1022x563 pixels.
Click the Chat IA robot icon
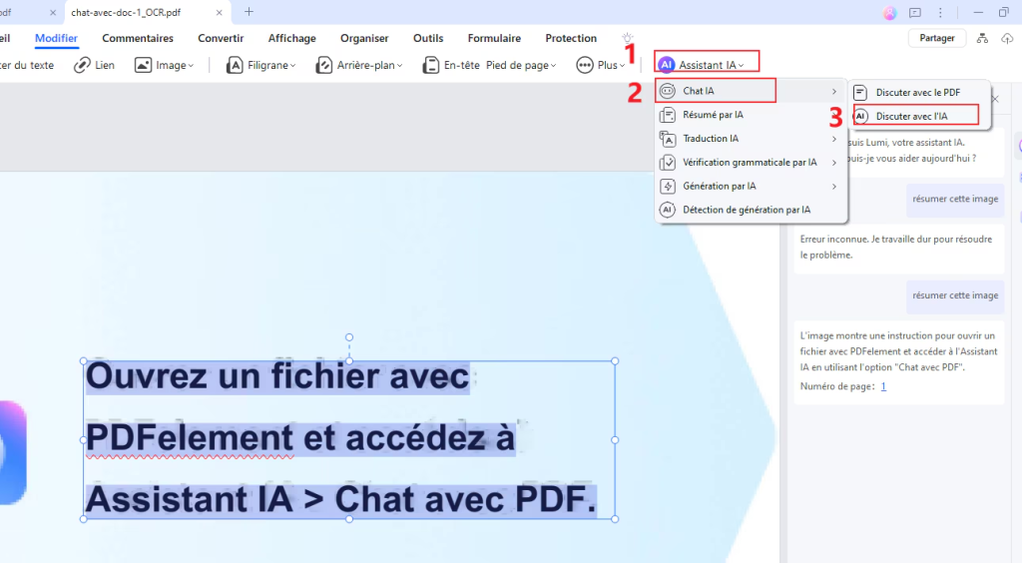click(668, 91)
